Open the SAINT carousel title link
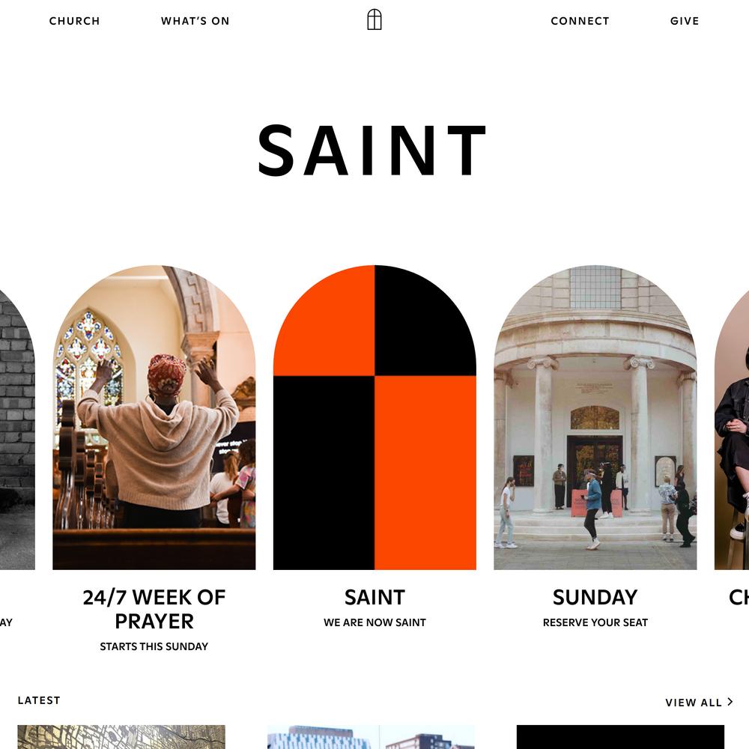Image resolution: width=749 pixels, height=749 pixels. pyautogui.click(x=374, y=597)
